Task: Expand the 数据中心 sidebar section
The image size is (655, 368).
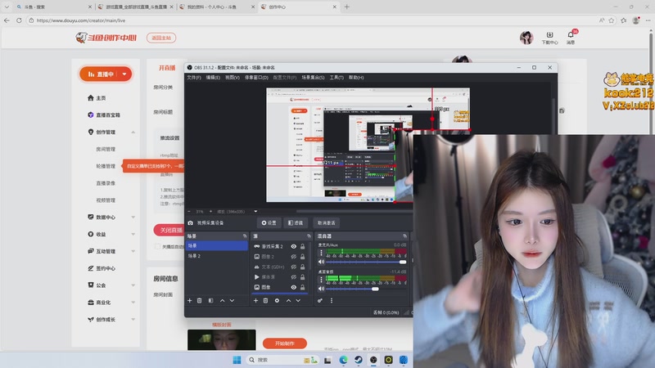Action: pyautogui.click(x=133, y=217)
